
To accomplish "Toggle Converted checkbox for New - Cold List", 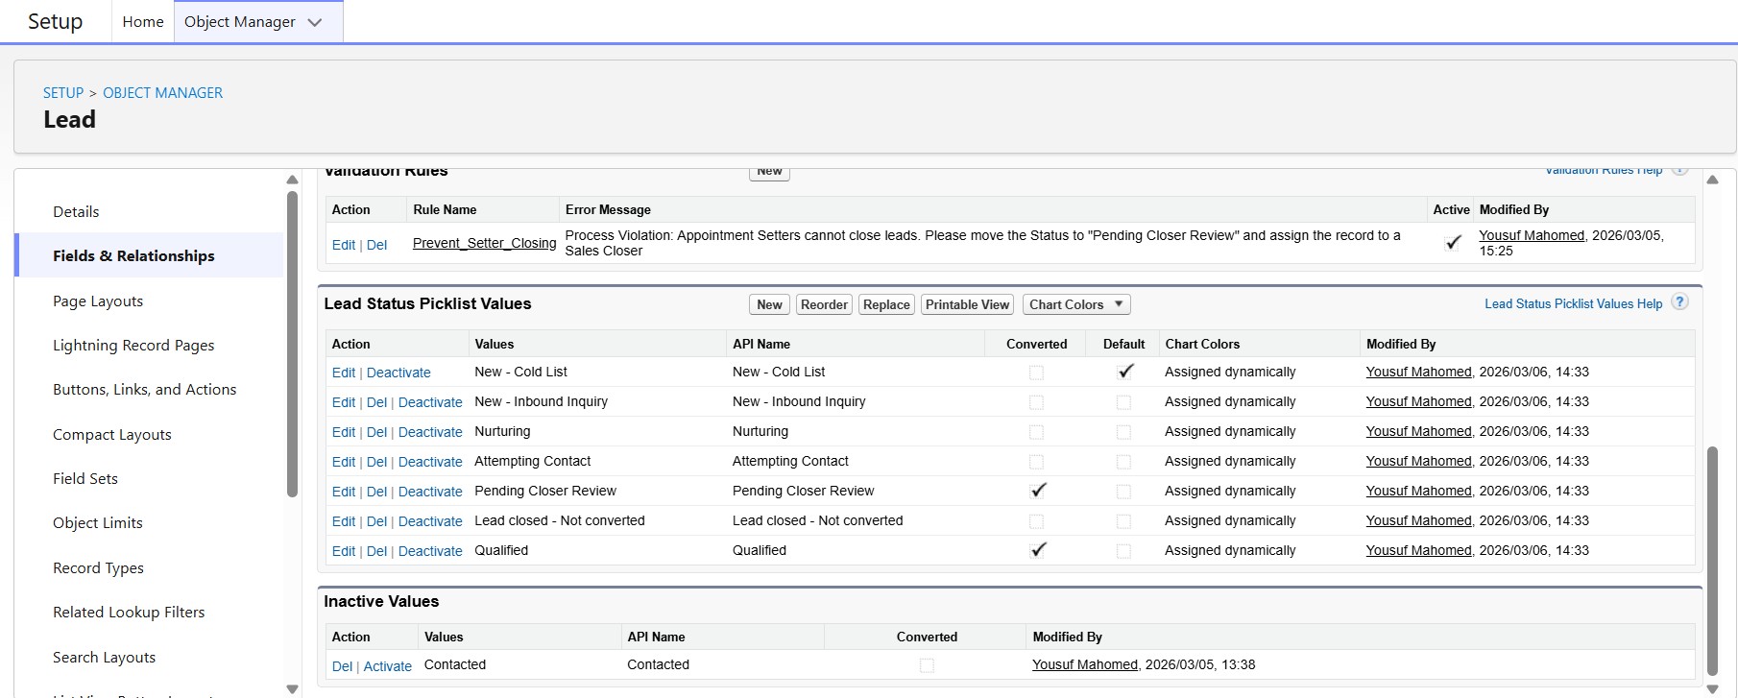I will (x=1036, y=373).
